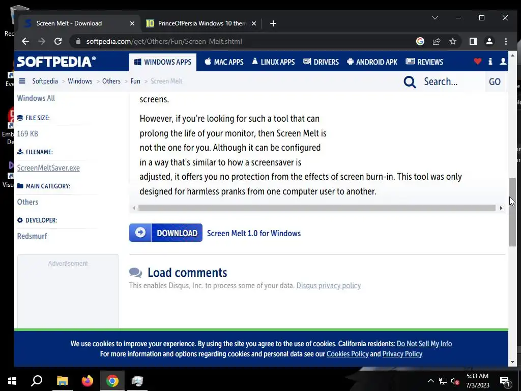This screenshot has width=521, height=391.
Task: Click the Chrome taskbar icon
Action: click(112, 381)
